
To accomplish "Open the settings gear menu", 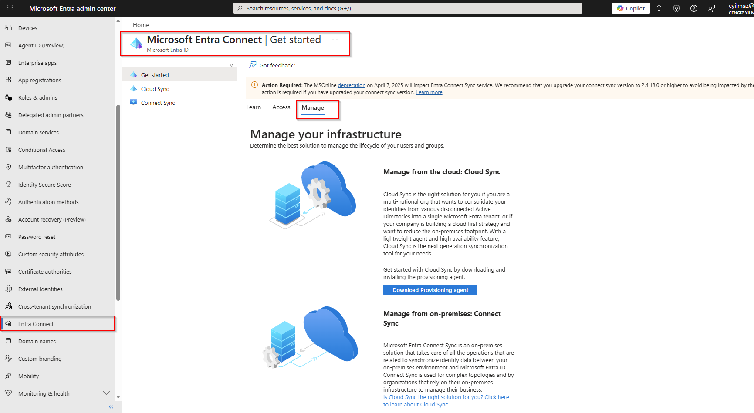I will tap(676, 8).
